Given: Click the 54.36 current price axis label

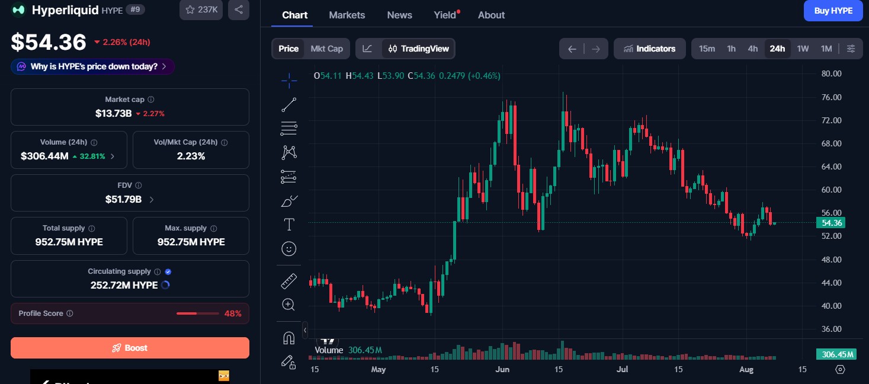Looking at the screenshot, I should 830,223.
